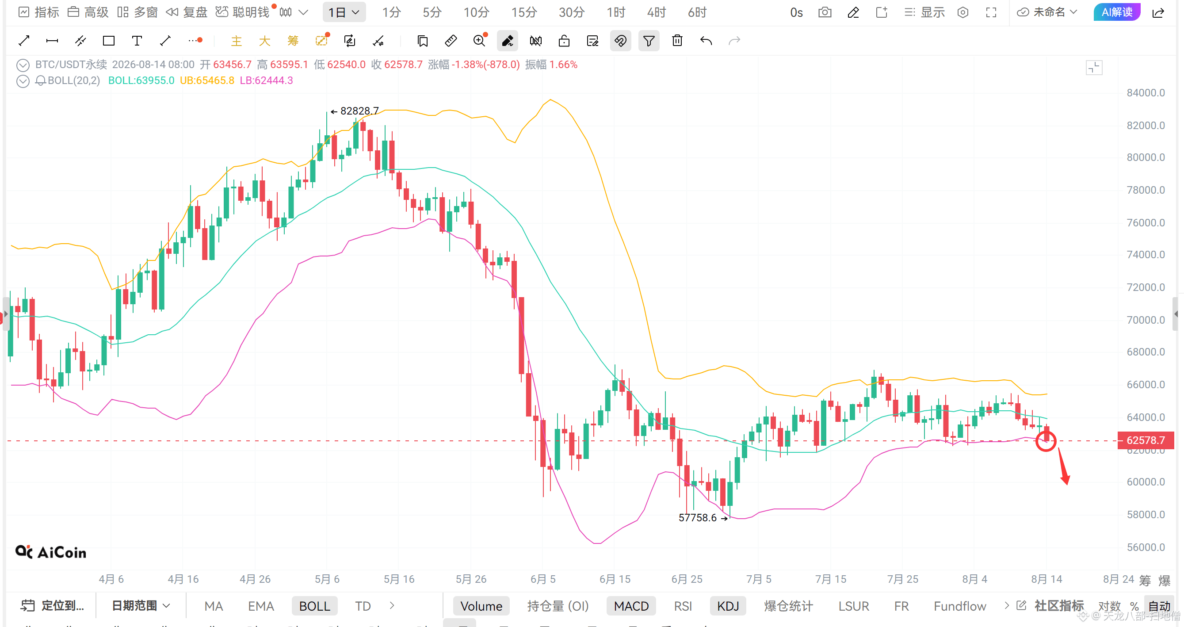Screen dimensions: 1184x627
Task: Switch to 1时 timeframe
Action: point(616,12)
